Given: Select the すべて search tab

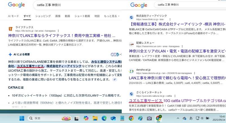Looking at the screenshot, I should [27, 16].
